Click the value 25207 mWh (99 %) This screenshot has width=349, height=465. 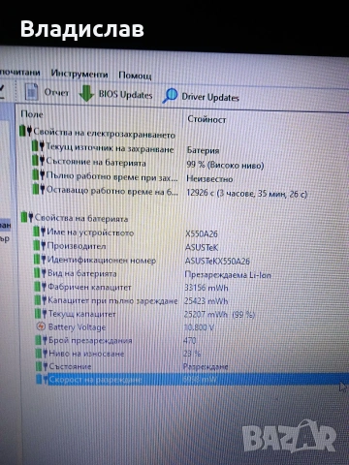(219, 315)
